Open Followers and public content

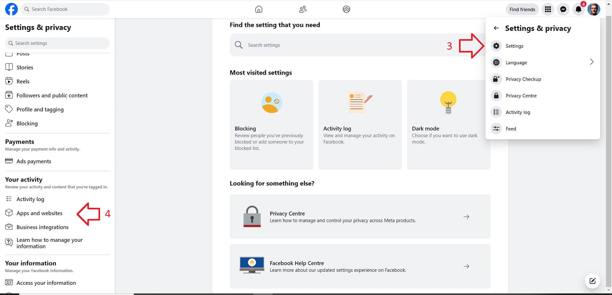(57, 95)
